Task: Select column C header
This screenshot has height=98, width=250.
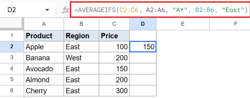Action: tap(114, 24)
